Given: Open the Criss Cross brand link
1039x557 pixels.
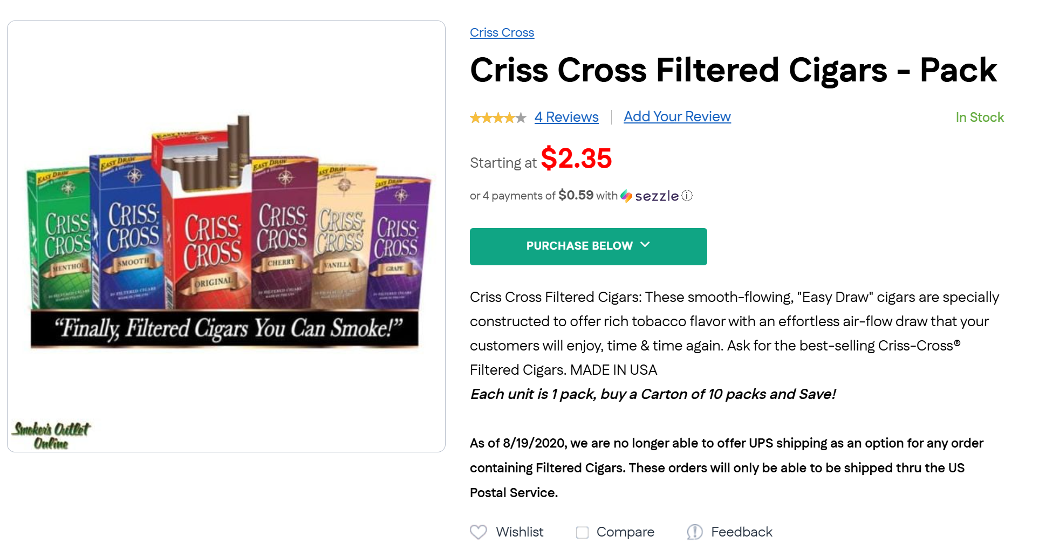Looking at the screenshot, I should coord(502,33).
